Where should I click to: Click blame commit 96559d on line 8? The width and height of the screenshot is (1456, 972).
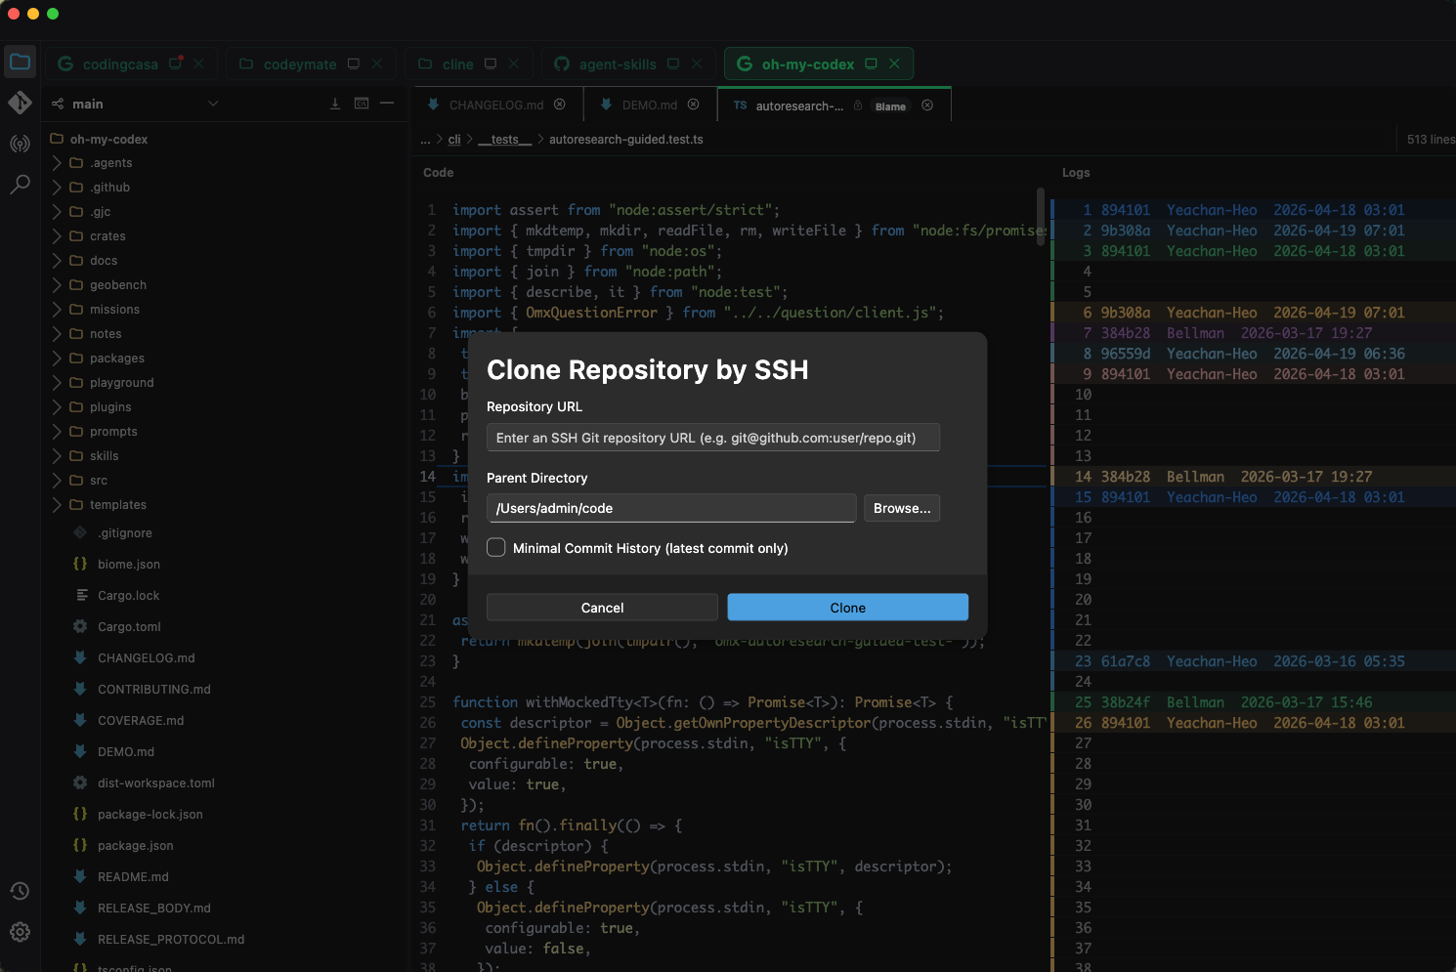coord(1125,354)
